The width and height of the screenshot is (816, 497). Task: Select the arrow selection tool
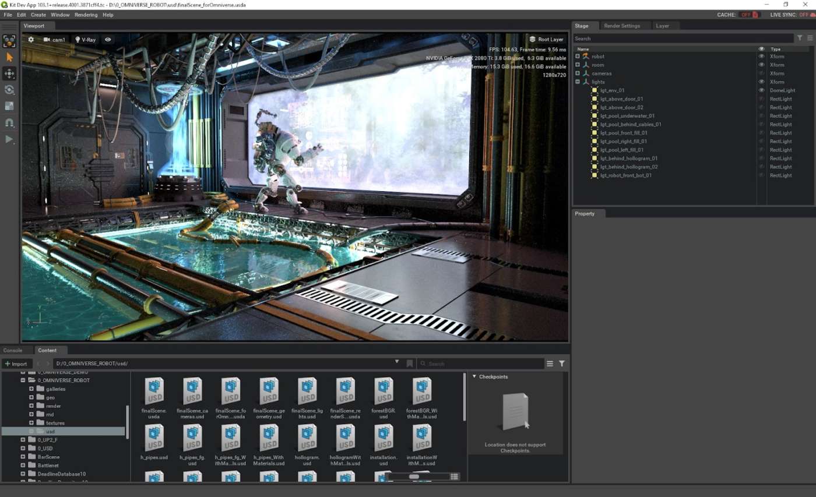[9, 57]
